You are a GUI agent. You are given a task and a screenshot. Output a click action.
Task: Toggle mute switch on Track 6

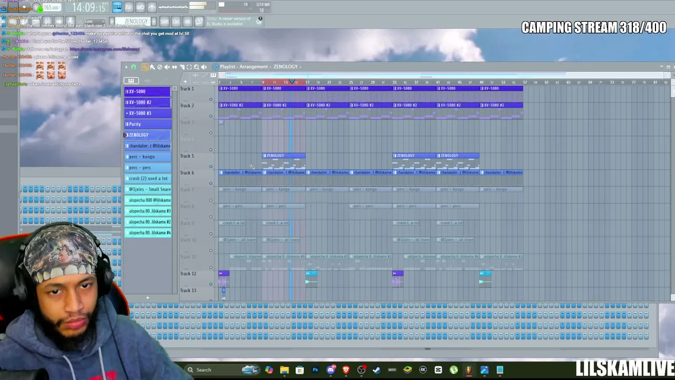click(x=210, y=184)
